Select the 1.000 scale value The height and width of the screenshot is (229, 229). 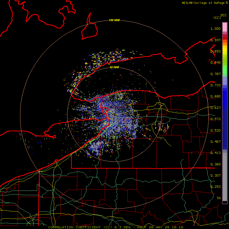click(x=216, y=28)
